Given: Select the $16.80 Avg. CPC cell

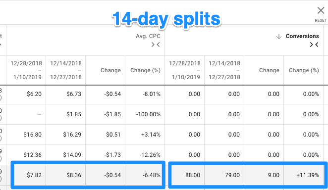Looking at the screenshot, I should click(32, 135).
